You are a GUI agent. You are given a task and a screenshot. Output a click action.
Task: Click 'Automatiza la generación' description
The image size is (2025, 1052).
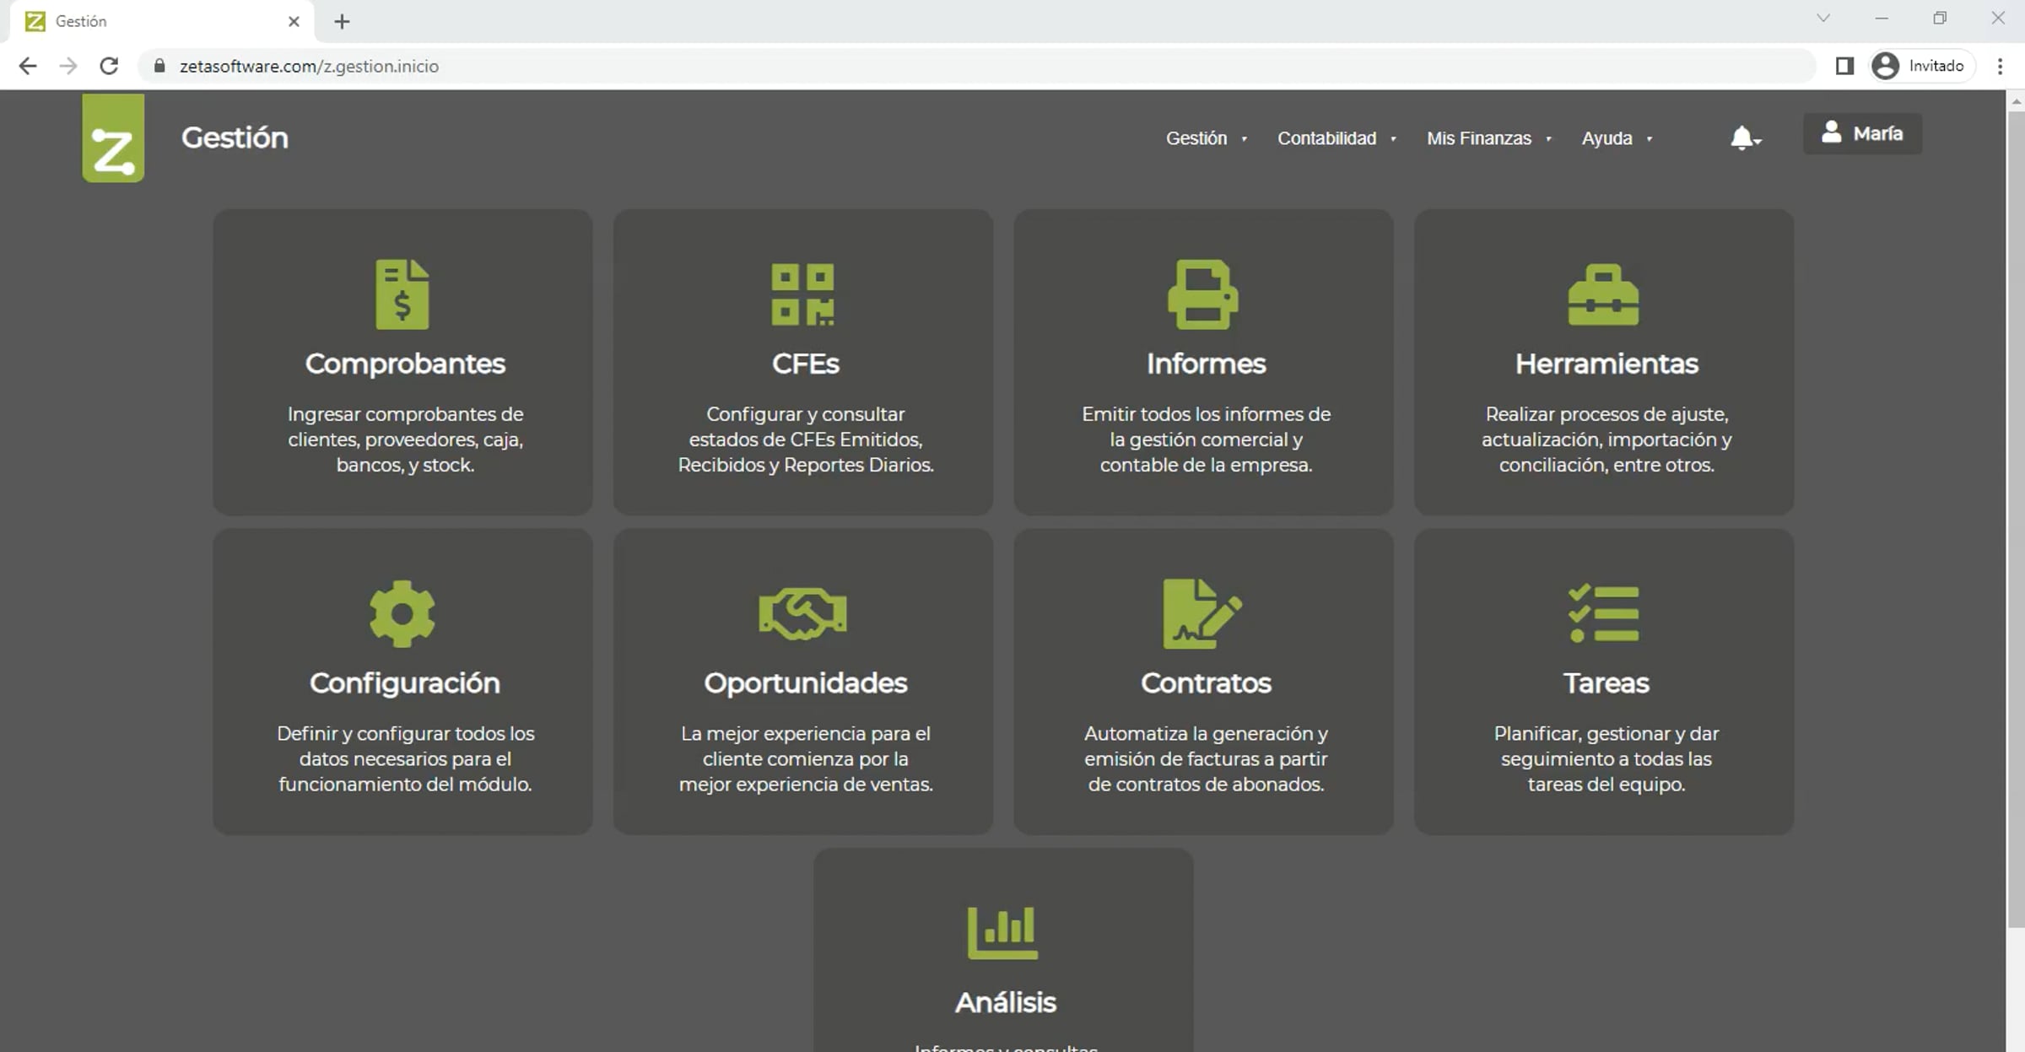click(x=1206, y=758)
